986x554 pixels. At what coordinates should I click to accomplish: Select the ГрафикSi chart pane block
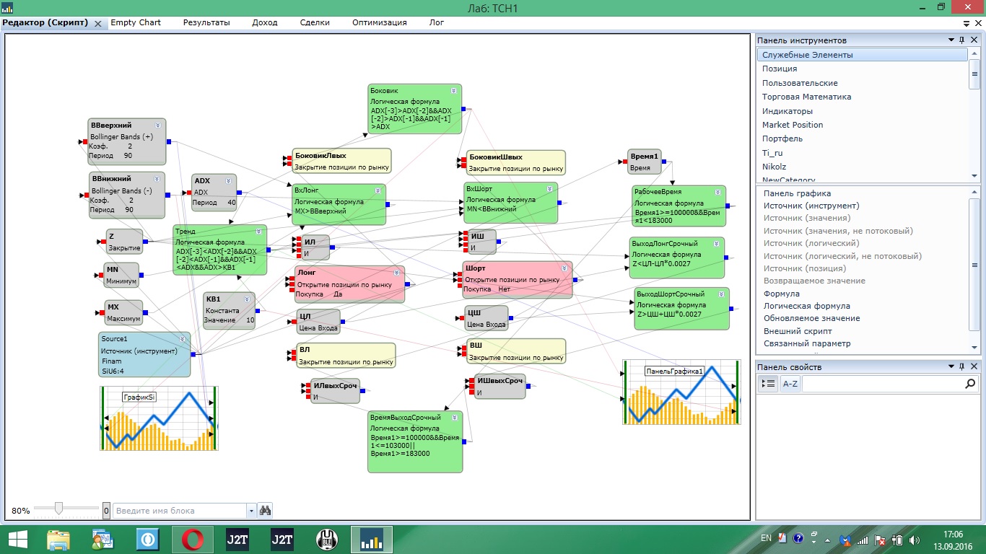click(x=159, y=418)
